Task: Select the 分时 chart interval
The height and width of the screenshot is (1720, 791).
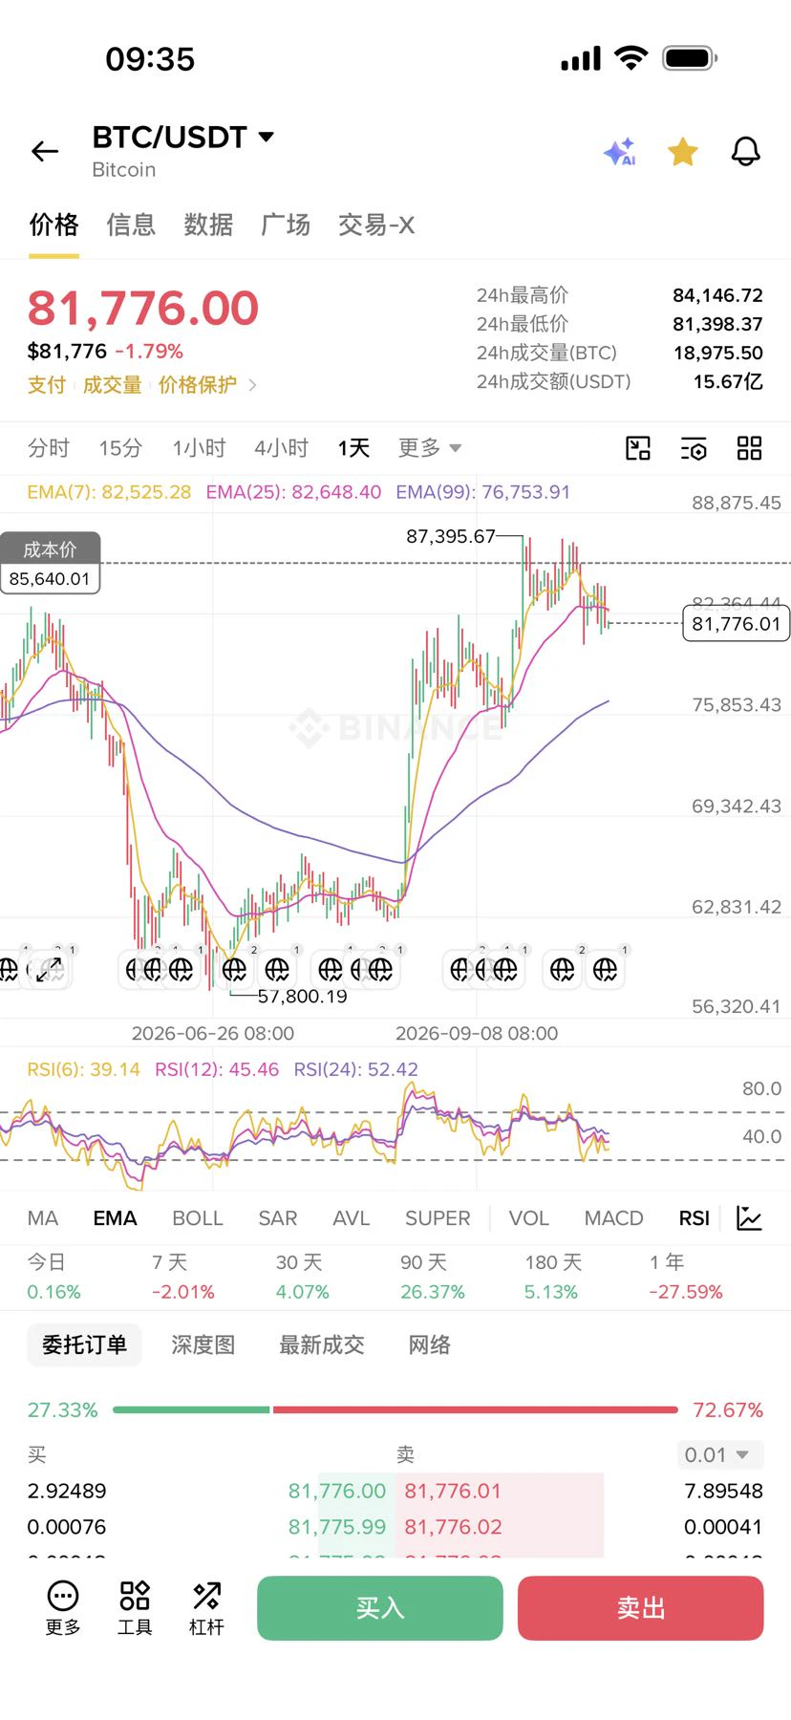Action: pyautogui.click(x=49, y=448)
